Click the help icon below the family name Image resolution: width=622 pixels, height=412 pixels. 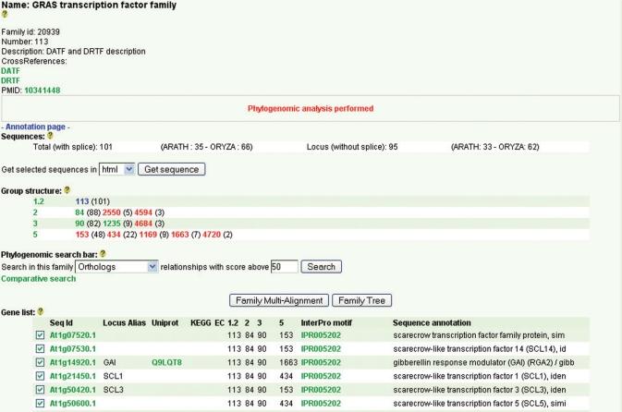click(4, 15)
